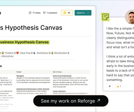
Task: Click the Hypothesis Canvas page title
Action: tap(31, 28)
